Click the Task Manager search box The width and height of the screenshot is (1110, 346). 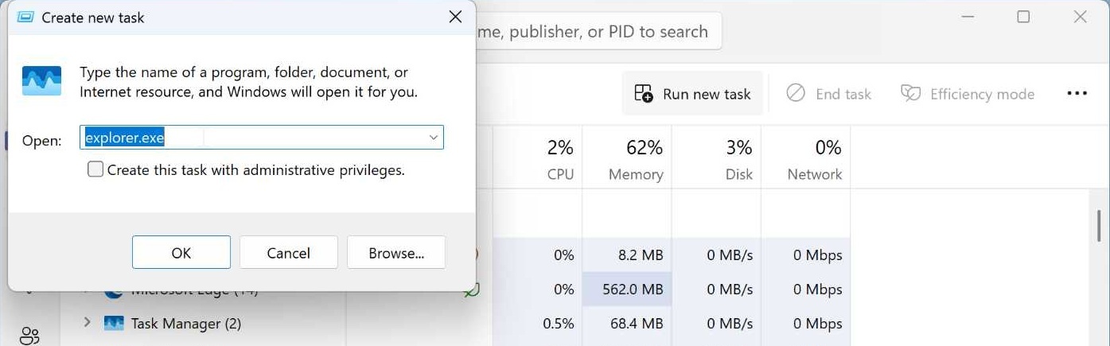coord(597,32)
